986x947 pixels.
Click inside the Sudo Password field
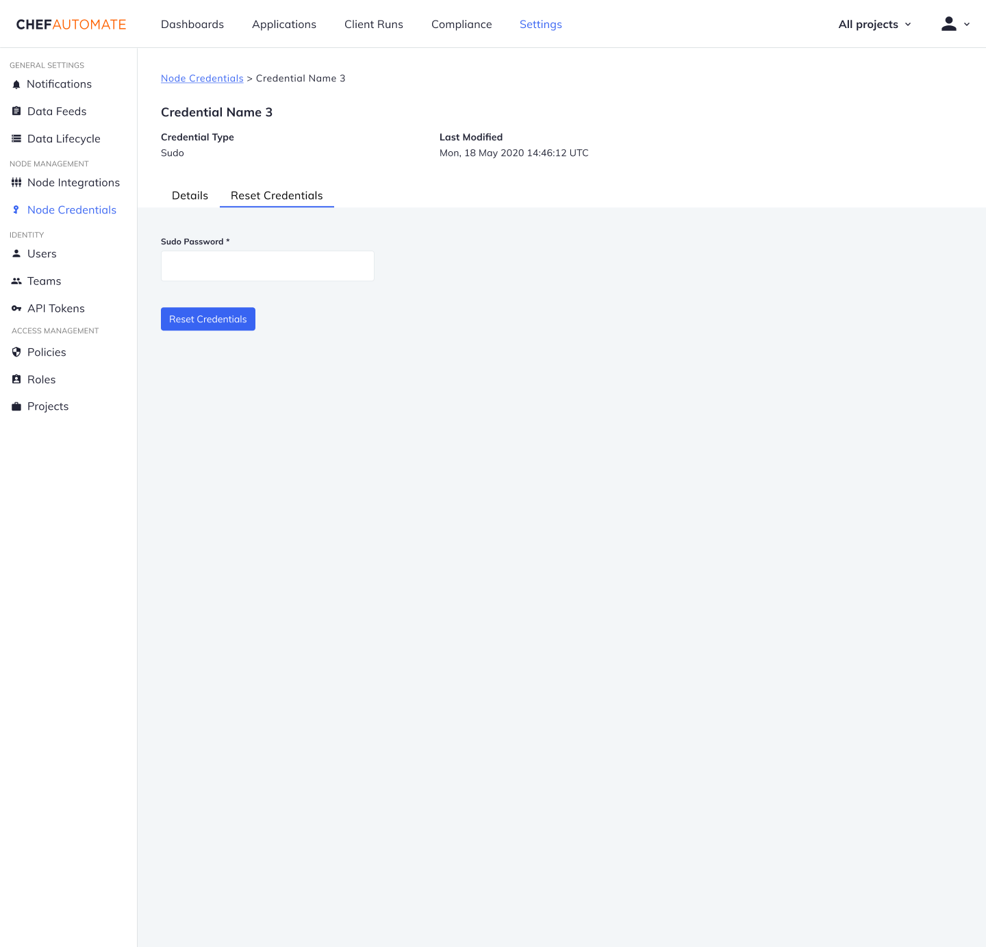(x=267, y=265)
